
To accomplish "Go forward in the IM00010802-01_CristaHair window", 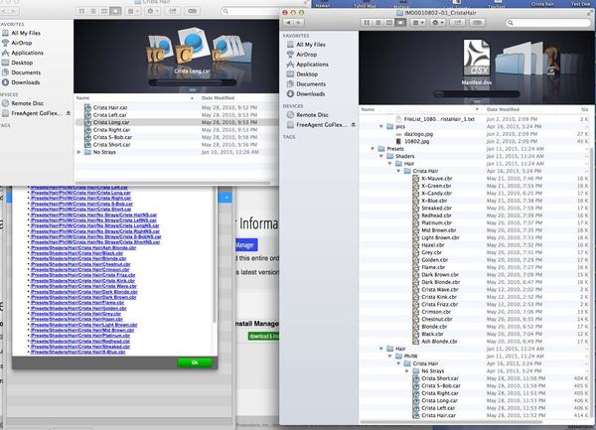I will (x=298, y=23).
